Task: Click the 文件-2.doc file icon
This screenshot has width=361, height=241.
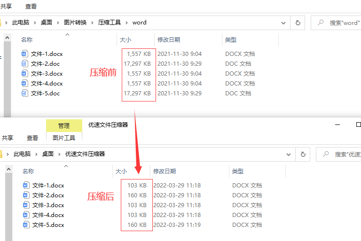Action: pyautogui.click(x=24, y=63)
